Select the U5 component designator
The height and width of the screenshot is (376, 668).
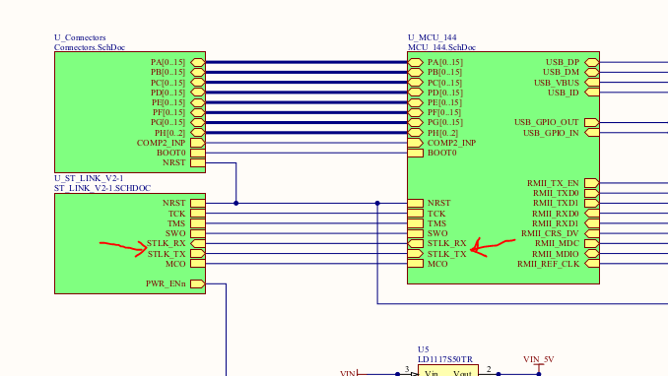tap(423, 349)
